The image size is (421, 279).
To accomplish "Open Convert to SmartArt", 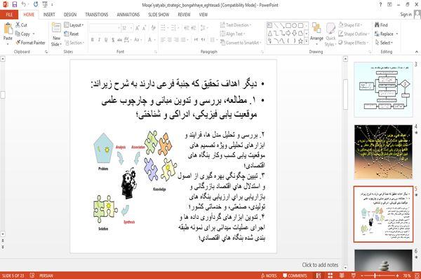I will 240,43.
